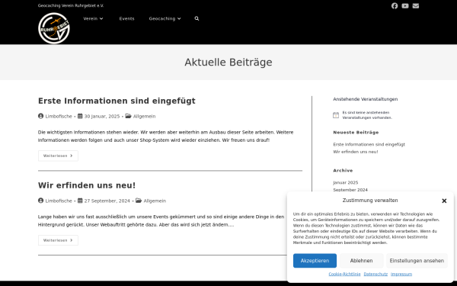This screenshot has height=286, width=457.
Task: Open author Limbofische on the 30 Januar post
Action: tap(59, 116)
